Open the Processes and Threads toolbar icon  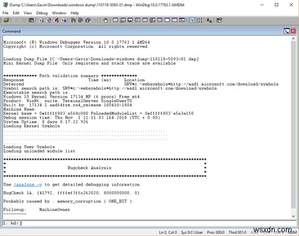pos(174,20)
